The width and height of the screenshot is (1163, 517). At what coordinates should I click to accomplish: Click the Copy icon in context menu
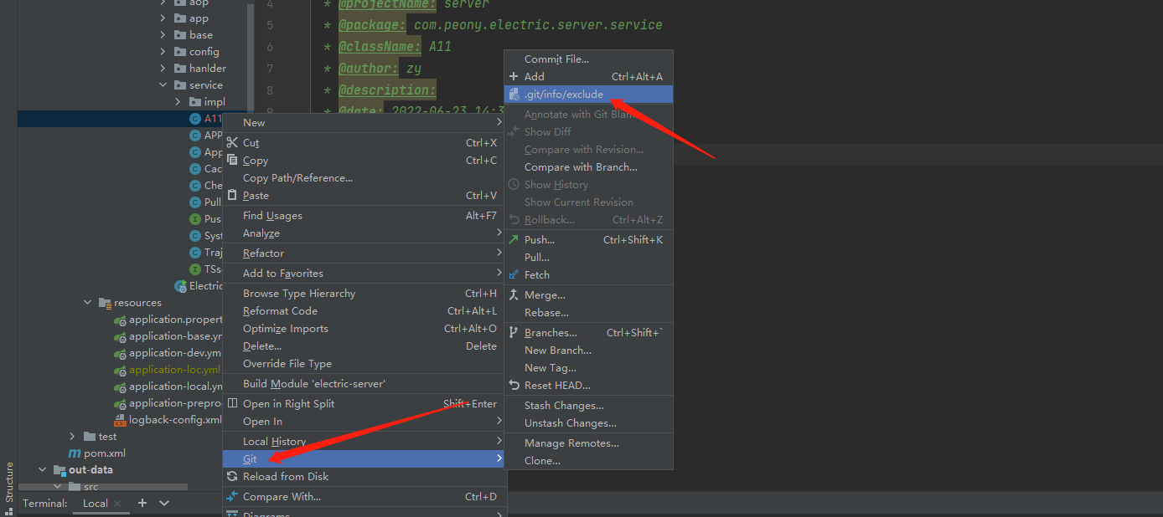232,160
